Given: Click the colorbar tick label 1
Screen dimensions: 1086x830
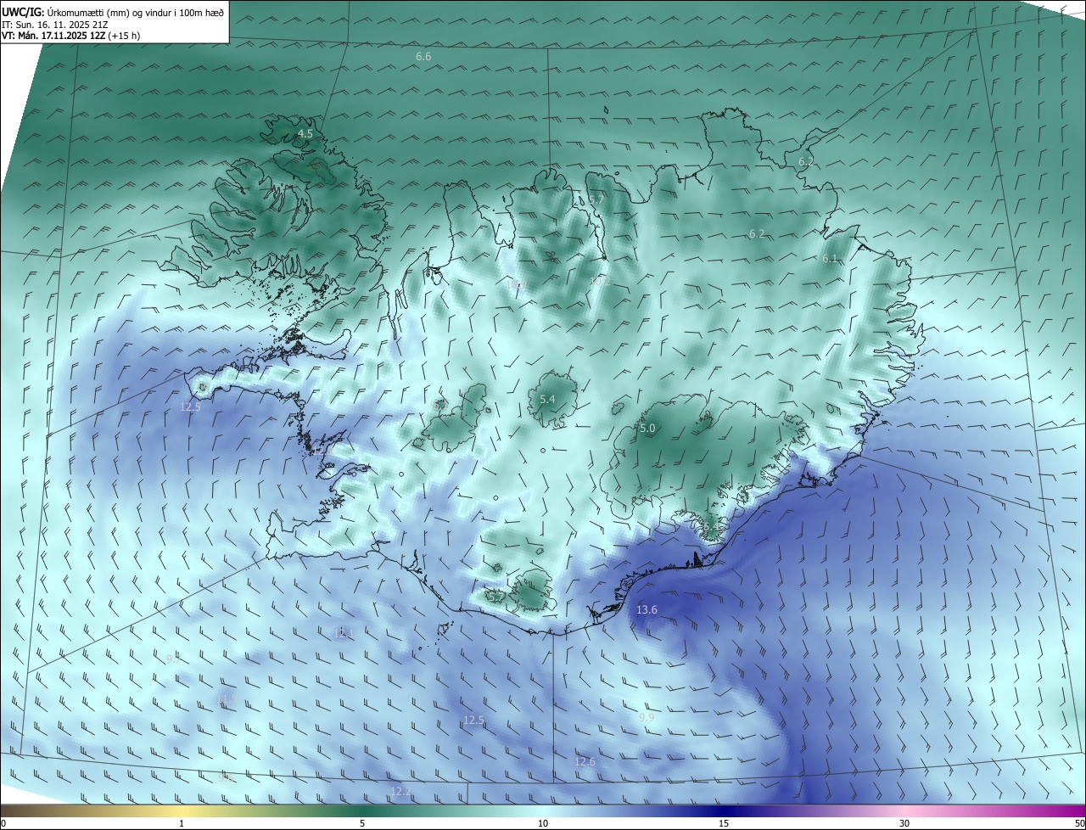Looking at the screenshot, I should click(x=182, y=823).
